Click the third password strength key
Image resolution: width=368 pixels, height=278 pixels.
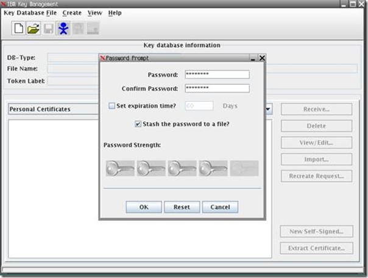click(182, 168)
